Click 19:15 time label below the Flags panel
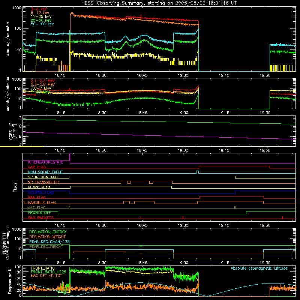 pos(224,225)
